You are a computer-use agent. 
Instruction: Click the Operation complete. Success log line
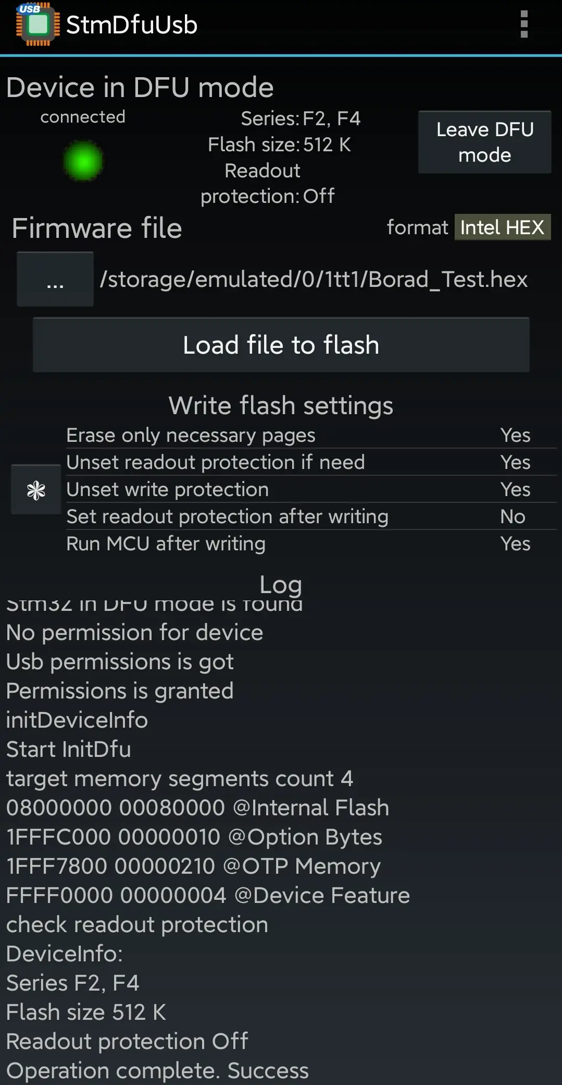(157, 1070)
